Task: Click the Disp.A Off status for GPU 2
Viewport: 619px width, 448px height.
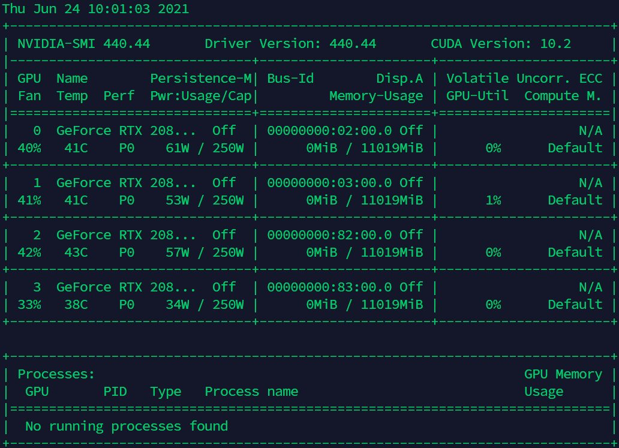Action: 411,234
